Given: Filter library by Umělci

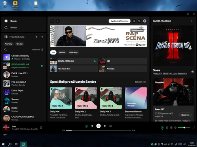Looking at the screenshot, I should 19,44.
